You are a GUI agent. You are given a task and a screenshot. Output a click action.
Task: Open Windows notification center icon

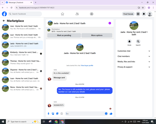(152, 122)
